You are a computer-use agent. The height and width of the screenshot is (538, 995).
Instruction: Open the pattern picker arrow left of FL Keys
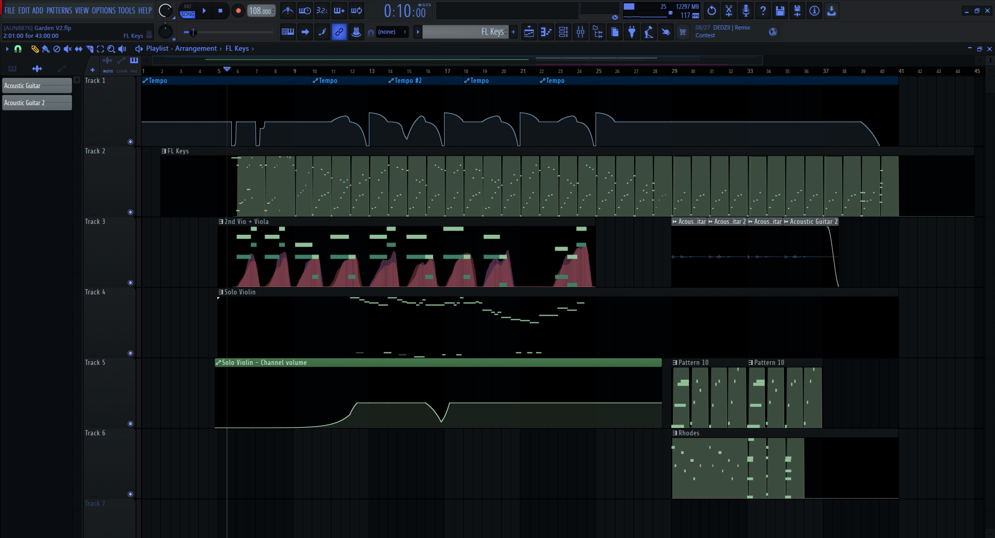tap(418, 32)
